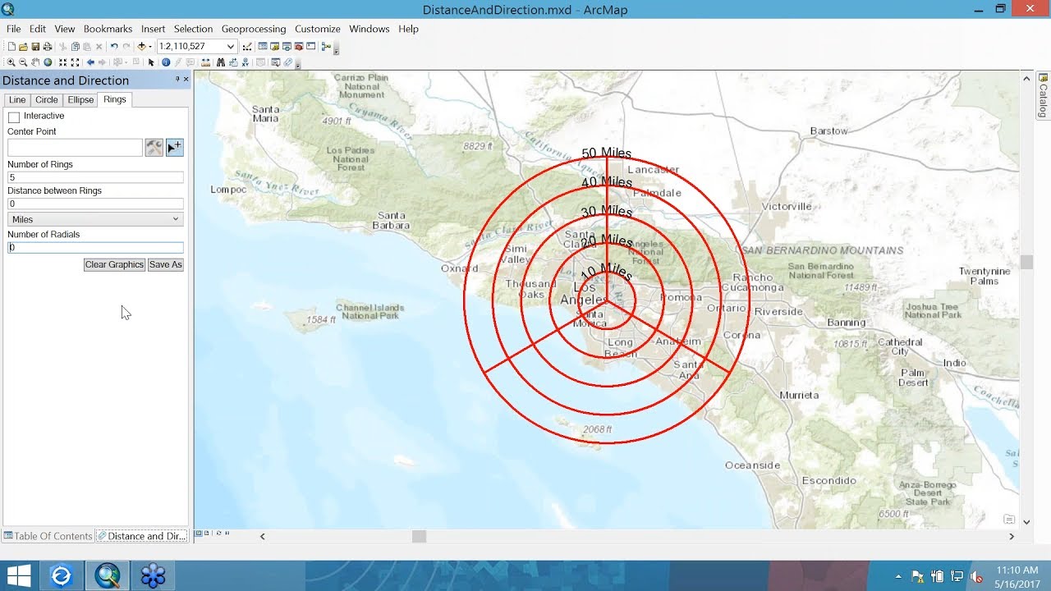This screenshot has height=591, width=1051.
Task: Open the Selection menu
Action: pos(193,29)
